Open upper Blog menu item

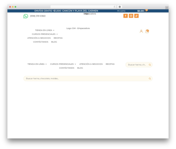pos(54,42)
